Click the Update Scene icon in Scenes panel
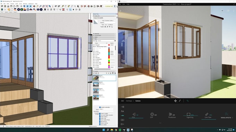This screenshot has width=236, height=132. [94, 73]
